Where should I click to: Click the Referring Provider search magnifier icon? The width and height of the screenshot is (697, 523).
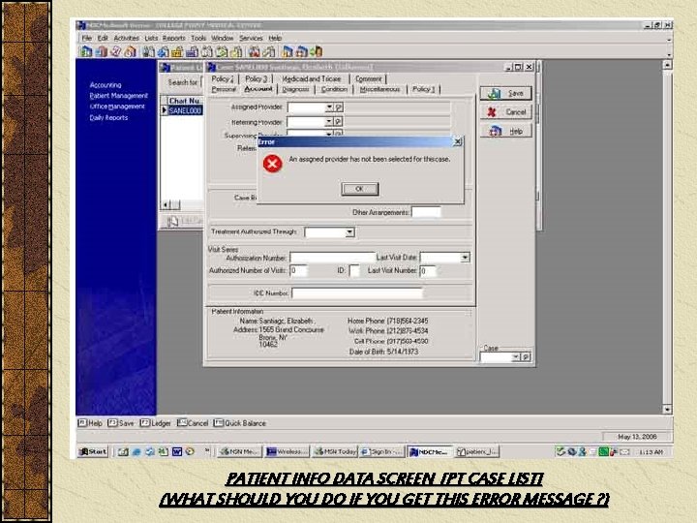click(x=338, y=121)
